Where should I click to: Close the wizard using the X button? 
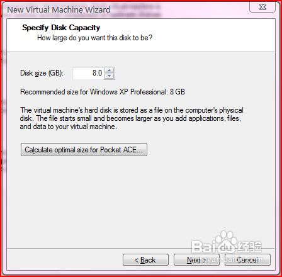262,7
